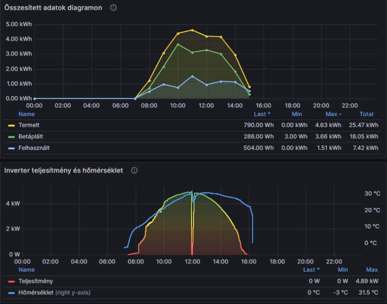Toggle Teljesítmény series in inverter legend
This screenshot has height=304, width=387.
coord(36,281)
